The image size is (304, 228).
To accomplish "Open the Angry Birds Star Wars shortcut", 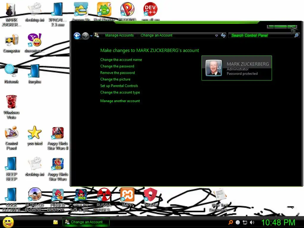I will coord(58,169).
